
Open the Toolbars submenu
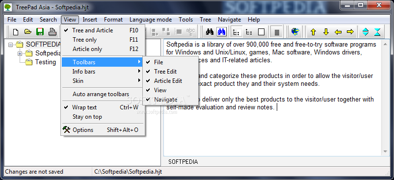tap(103, 62)
